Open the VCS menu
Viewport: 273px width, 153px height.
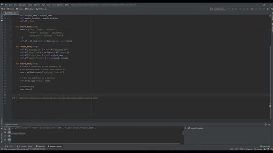coord(54,5)
